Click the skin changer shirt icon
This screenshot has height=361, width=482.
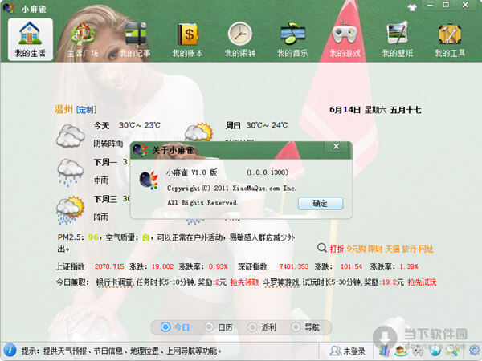click(x=412, y=7)
